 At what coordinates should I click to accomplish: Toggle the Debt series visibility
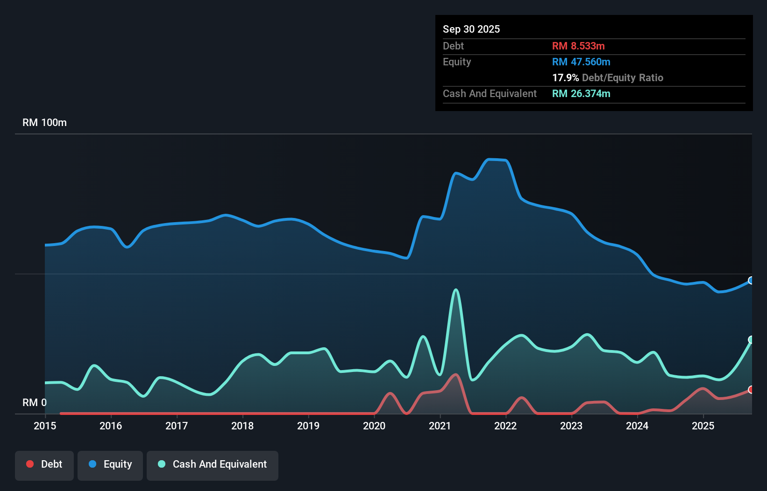pos(44,464)
